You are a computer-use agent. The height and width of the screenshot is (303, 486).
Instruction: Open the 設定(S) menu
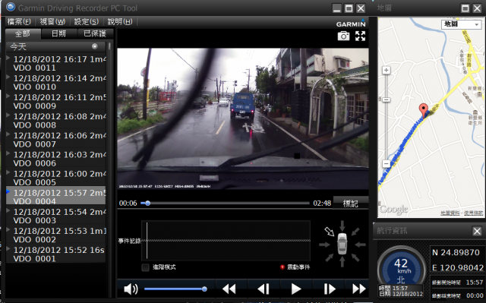point(86,21)
